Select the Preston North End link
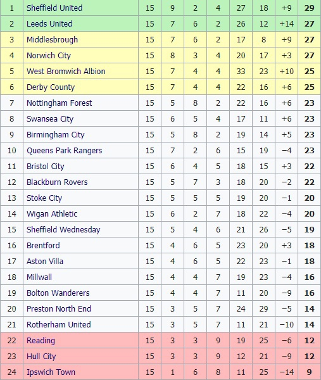The width and height of the screenshot is (321, 380). (59, 309)
